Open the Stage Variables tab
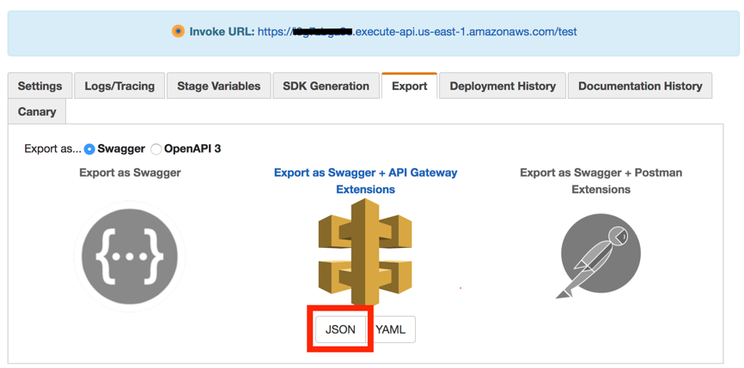 pos(219,86)
